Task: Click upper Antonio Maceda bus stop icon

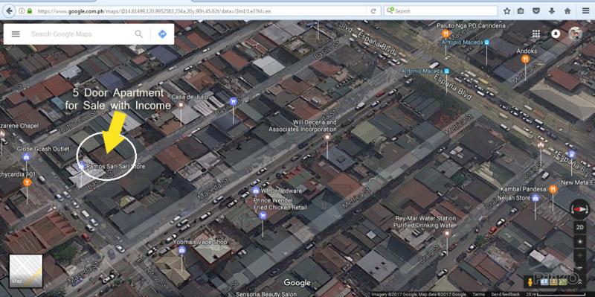Action: click(487, 42)
